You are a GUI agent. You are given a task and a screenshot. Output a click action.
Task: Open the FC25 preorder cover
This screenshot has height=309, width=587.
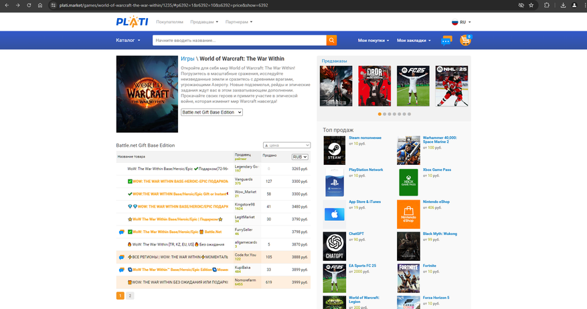[x=413, y=86]
